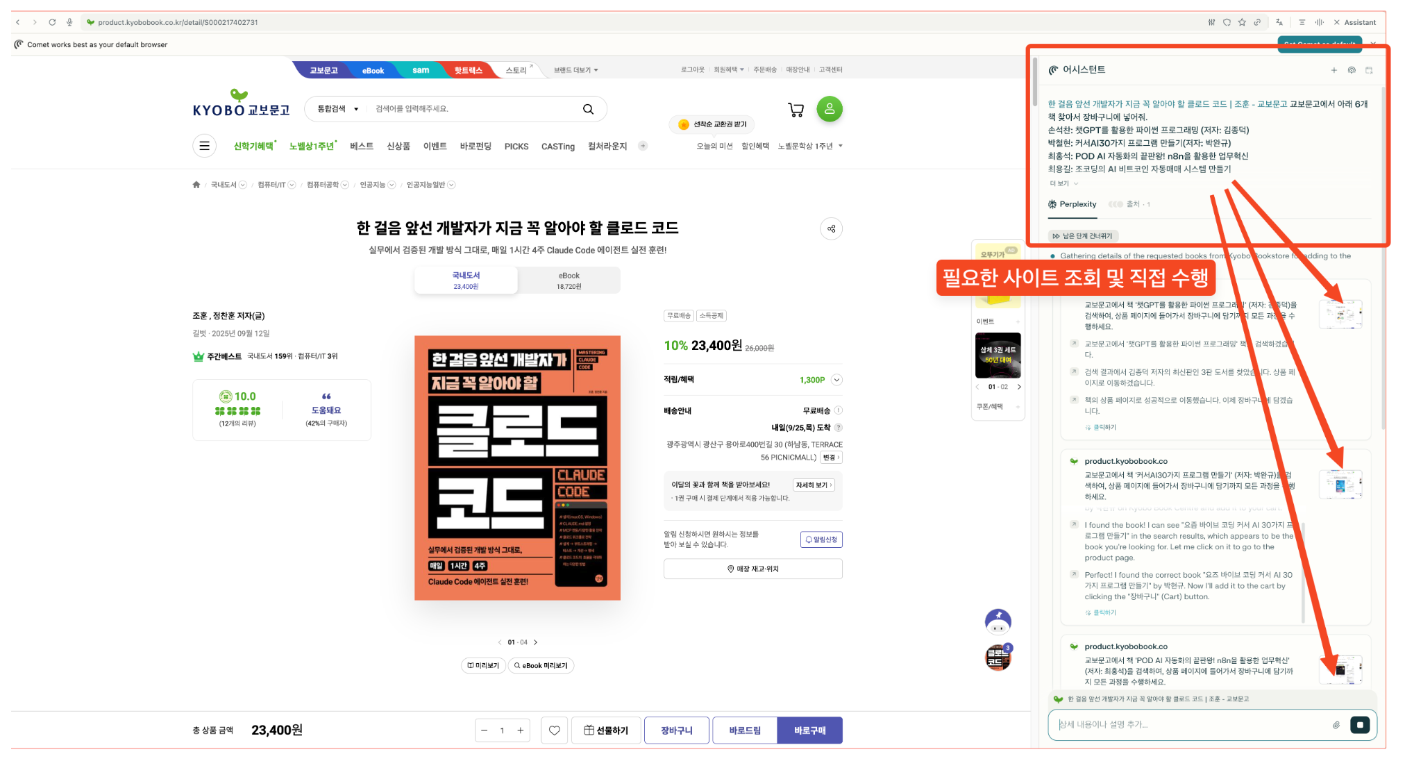Expand 더 보기 in the assistant query
This screenshot has width=1405, height=761.
pos(1064,184)
